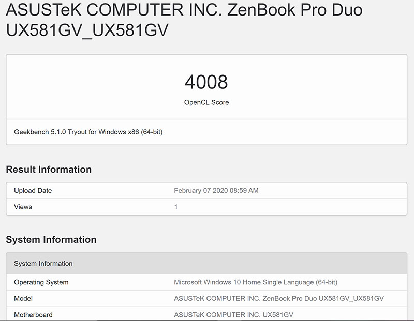Click the Result Information heading
This screenshot has width=414, height=321.
[49, 170]
